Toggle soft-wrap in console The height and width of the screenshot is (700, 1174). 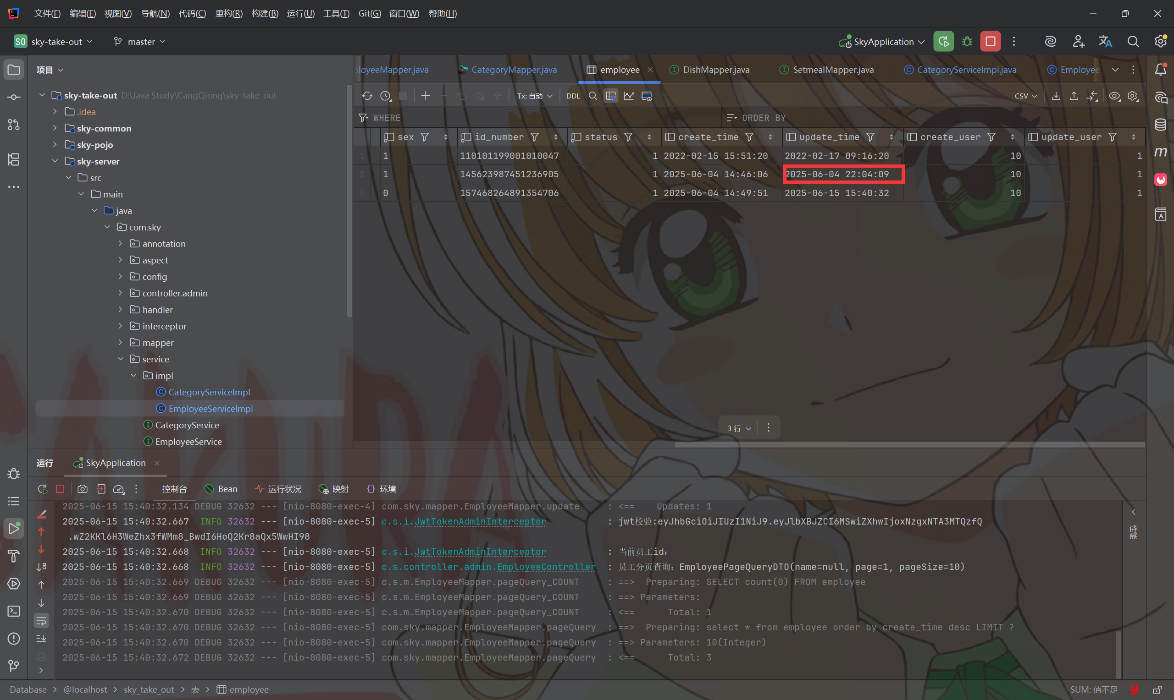(42, 621)
